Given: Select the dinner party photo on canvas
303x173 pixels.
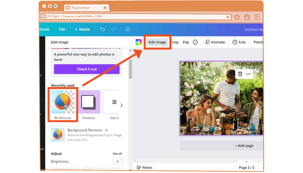Looking at the screenshot, I should coord(221,99).
